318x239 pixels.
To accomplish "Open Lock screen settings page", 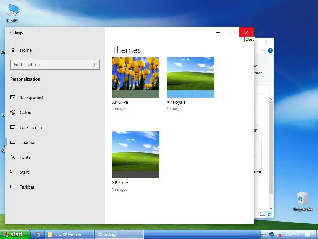I will tap(55, 127).
